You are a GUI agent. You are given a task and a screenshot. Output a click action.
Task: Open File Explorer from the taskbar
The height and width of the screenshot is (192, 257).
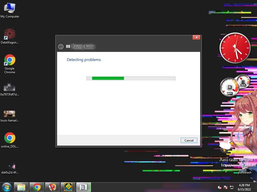pyautogui.click(x=21, y=187)
